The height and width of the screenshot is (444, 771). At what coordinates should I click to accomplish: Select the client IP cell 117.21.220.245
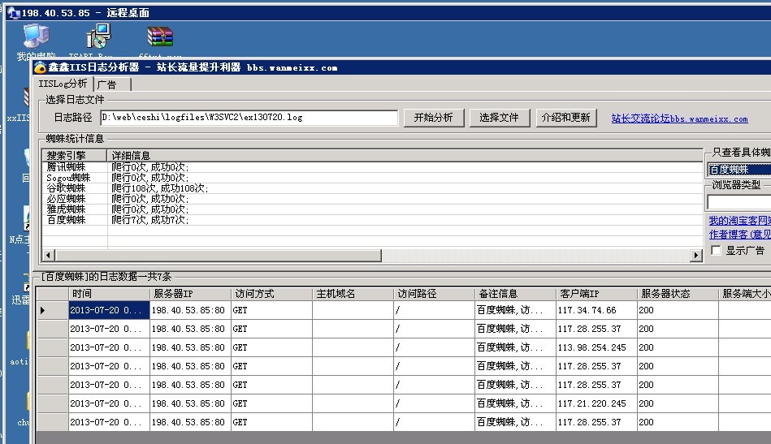coord(596,403)
